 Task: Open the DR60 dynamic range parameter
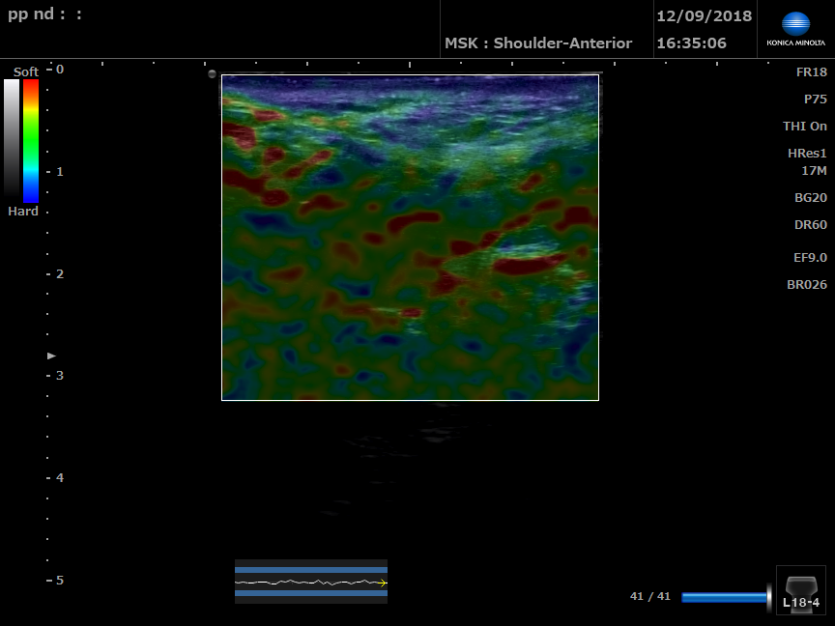810,225
